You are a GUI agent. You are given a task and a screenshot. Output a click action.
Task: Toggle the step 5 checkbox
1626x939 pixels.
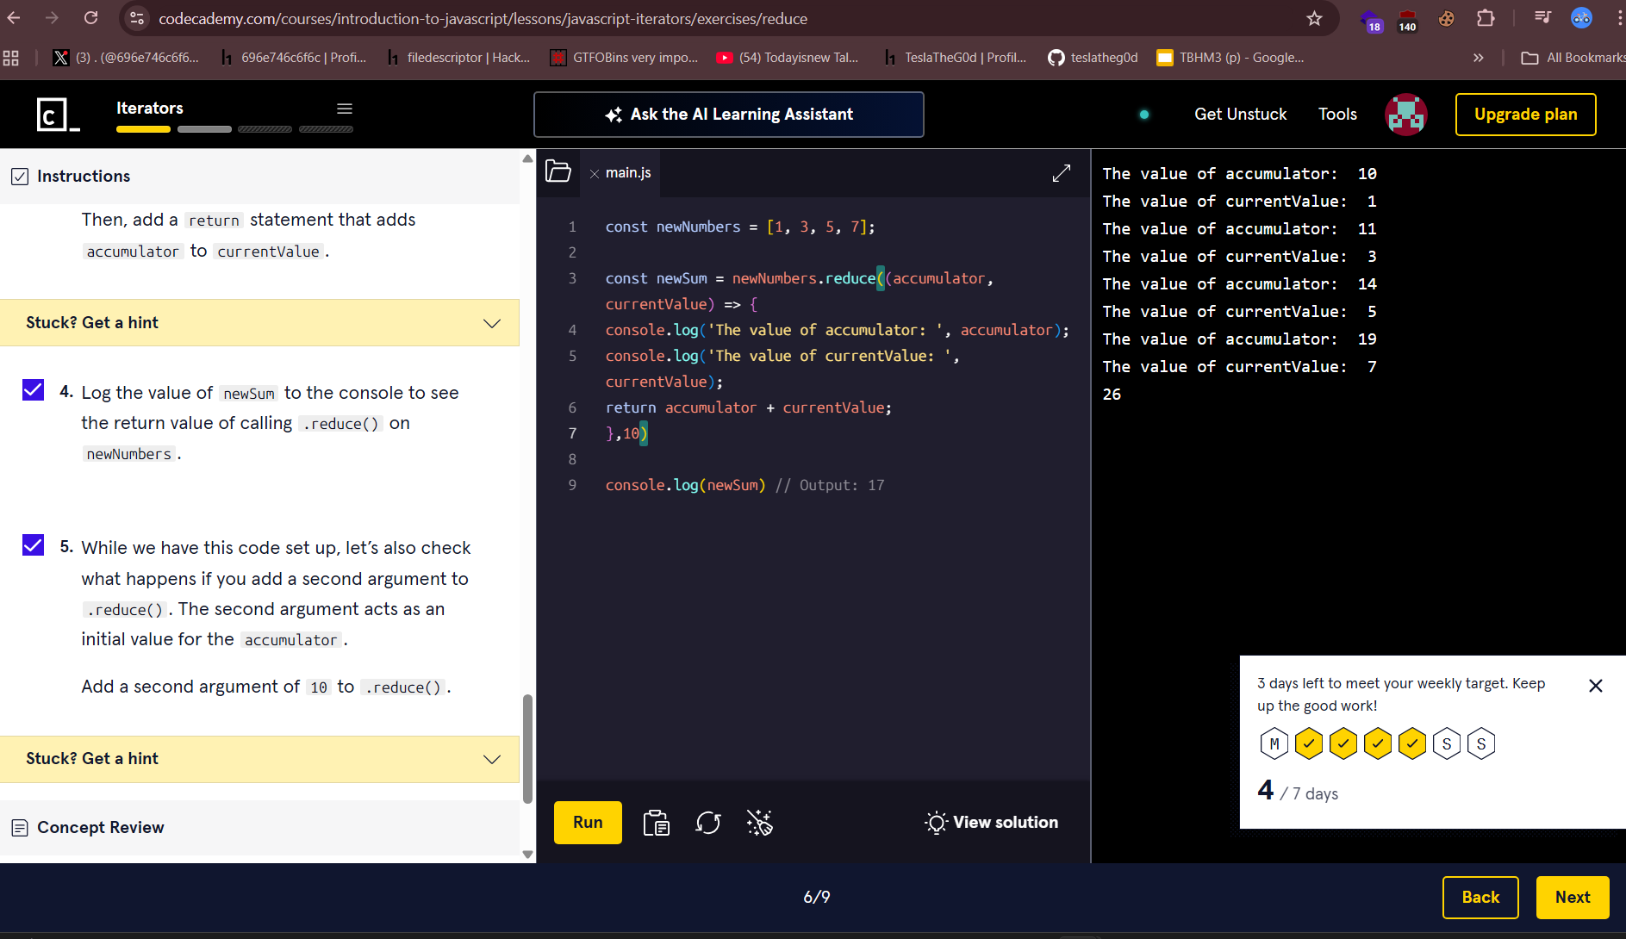click(x=33, y=545)
